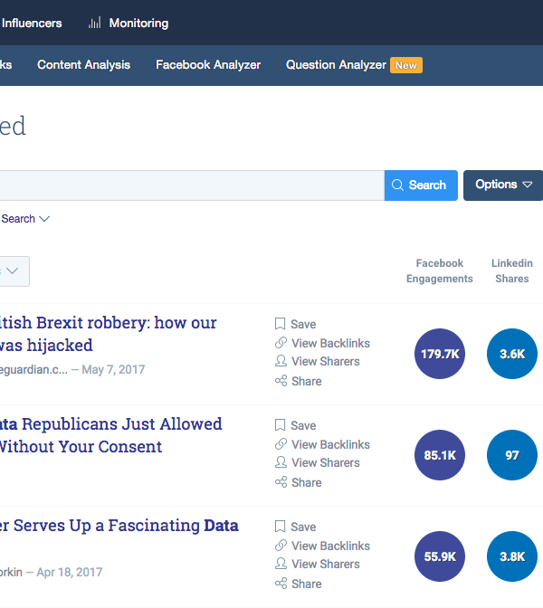543x608 pixels.
Task: Click the Monitoring bar chart icon
Action: coord(94,23)
